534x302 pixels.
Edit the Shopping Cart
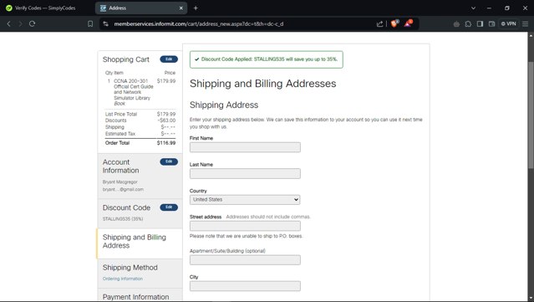click(x=169, y=59)
